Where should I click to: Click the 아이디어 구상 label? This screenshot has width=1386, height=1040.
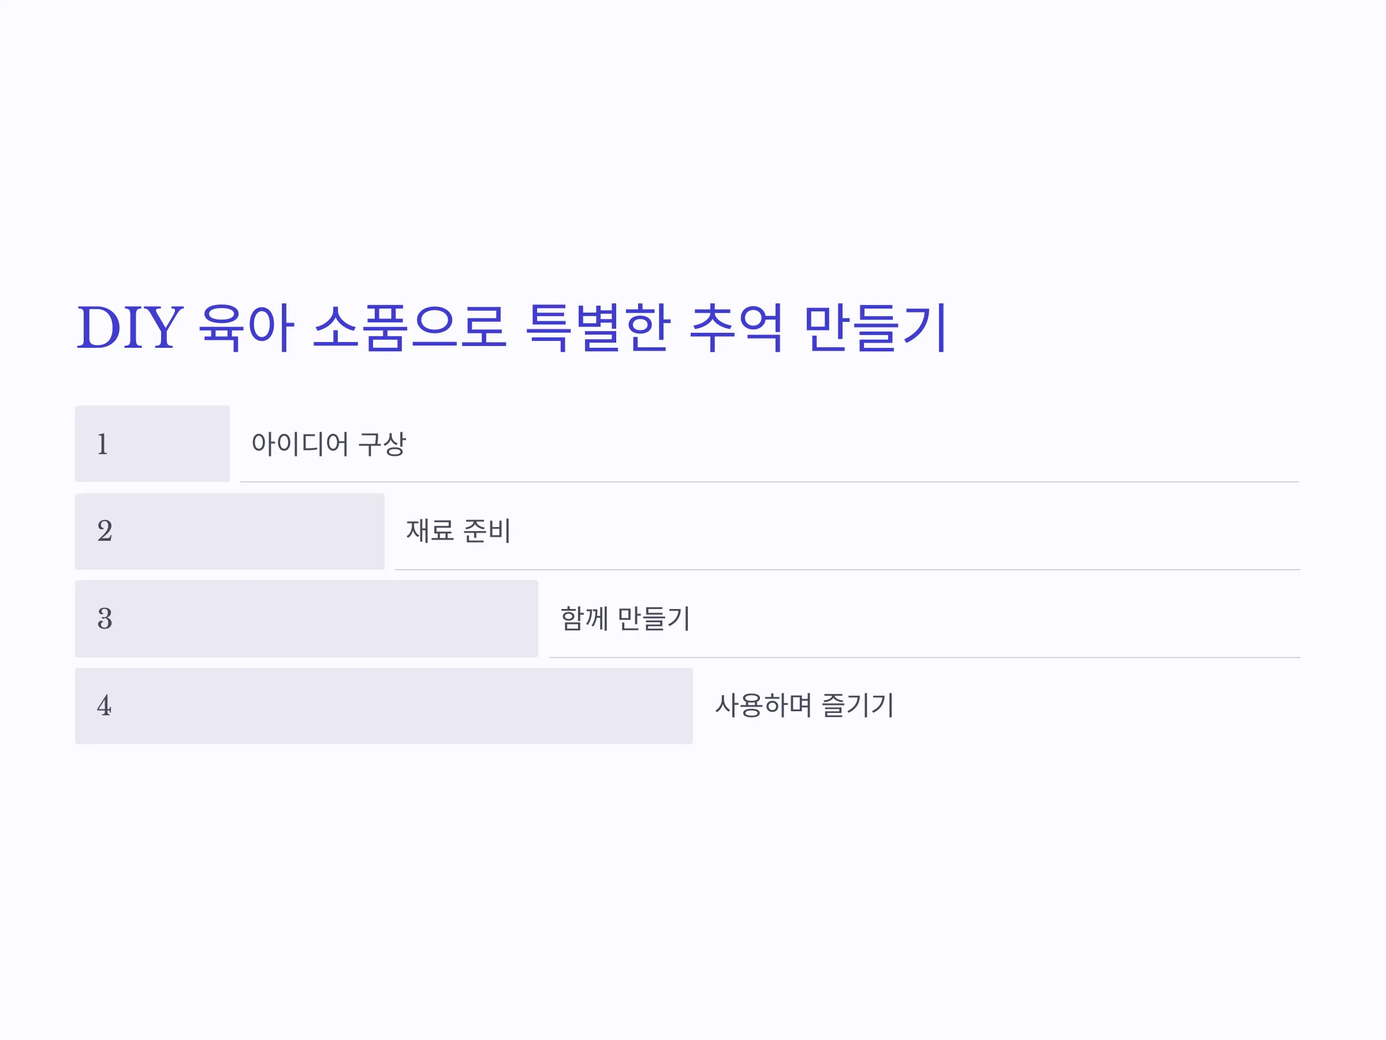[x=329, y=444]
